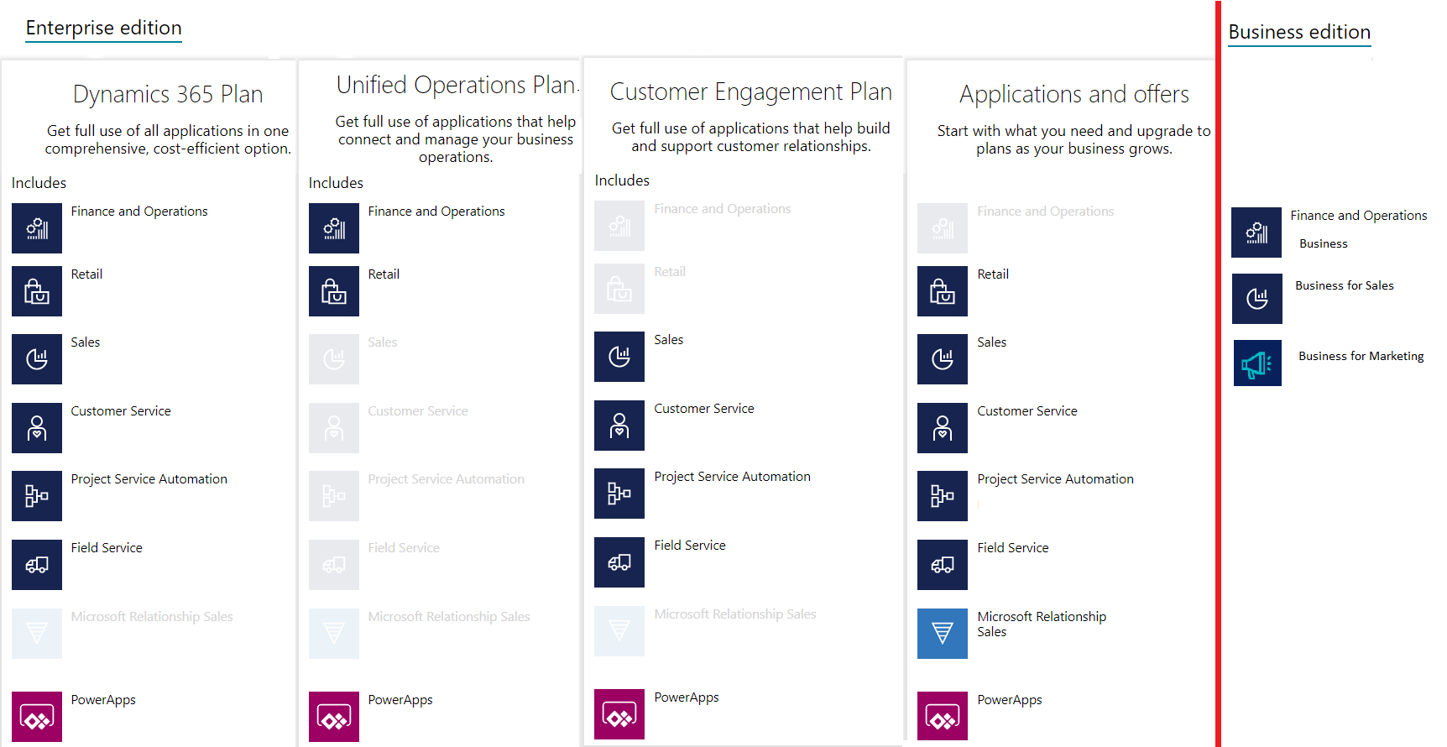Image resolution: width=1447 pixels, height=747 pixels.
Task: Click Retail icon in Unified Operations Plan
Action: pyautogui.click(x=334, y=291)
